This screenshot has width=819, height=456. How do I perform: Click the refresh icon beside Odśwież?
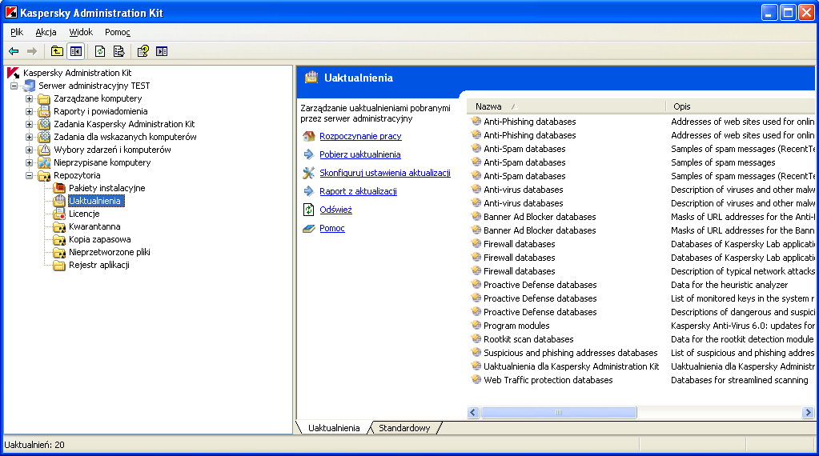coord(309,210)
